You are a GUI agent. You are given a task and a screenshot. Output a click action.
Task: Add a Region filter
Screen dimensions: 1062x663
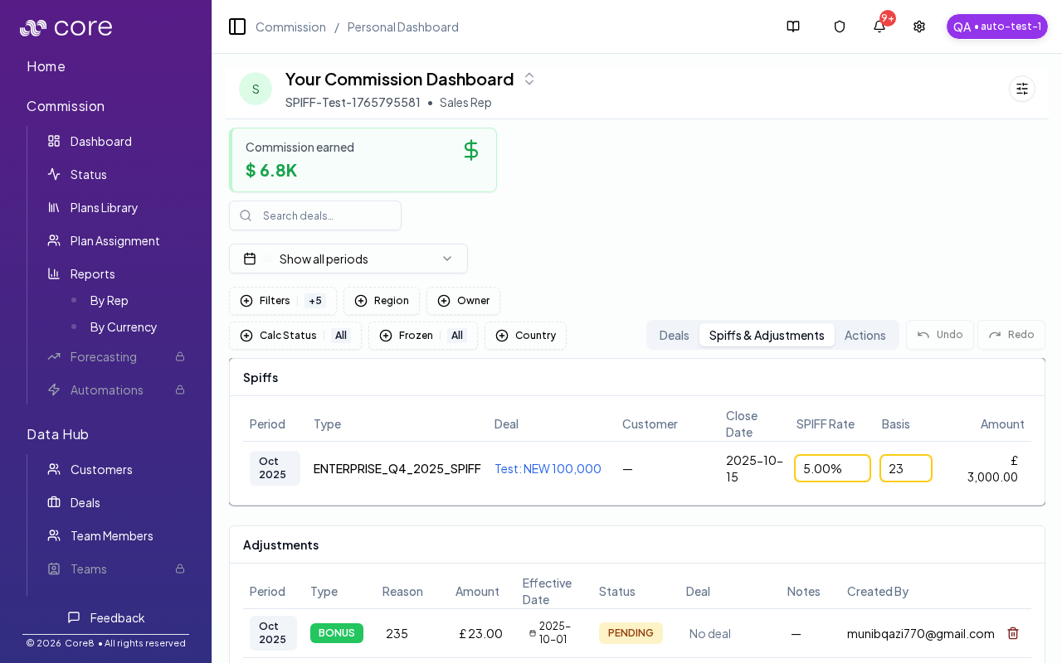[382, 301]
